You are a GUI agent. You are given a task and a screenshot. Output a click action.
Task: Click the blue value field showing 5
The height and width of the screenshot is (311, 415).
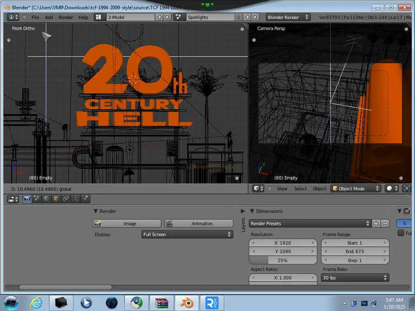click(404, 224)
